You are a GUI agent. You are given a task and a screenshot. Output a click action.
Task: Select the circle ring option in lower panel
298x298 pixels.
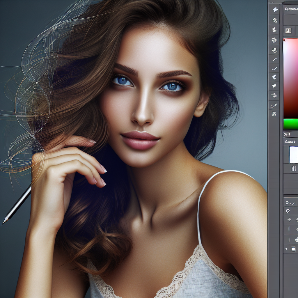point(288,211)
